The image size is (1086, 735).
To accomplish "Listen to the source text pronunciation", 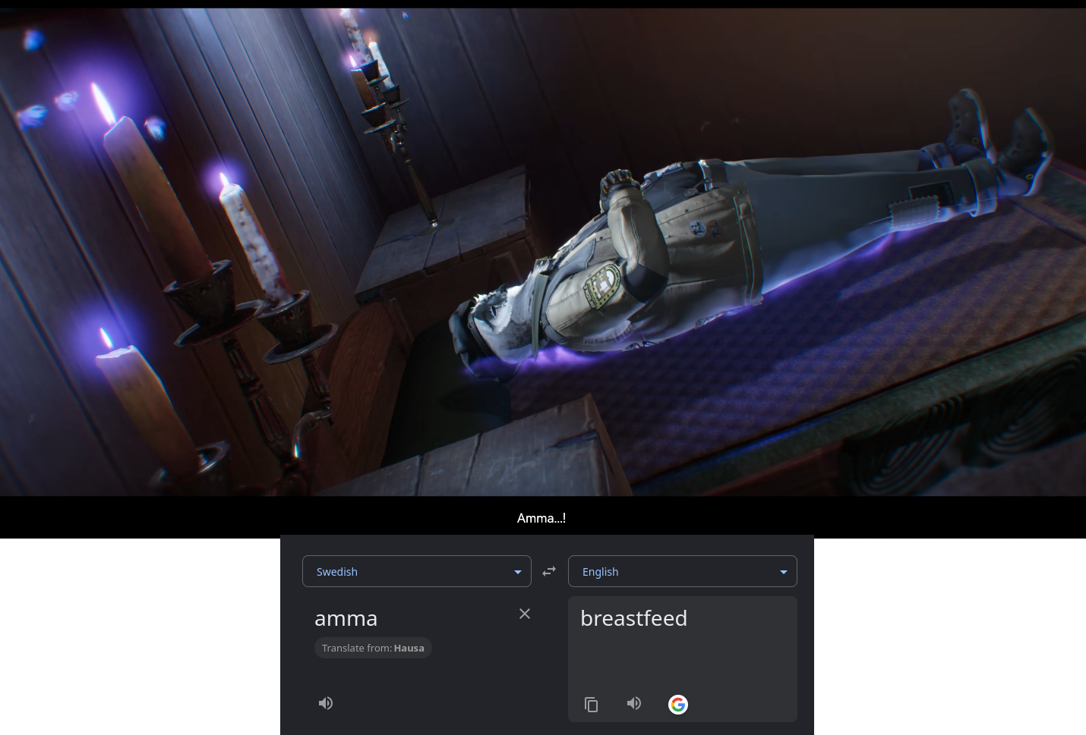I will point(326,703).
